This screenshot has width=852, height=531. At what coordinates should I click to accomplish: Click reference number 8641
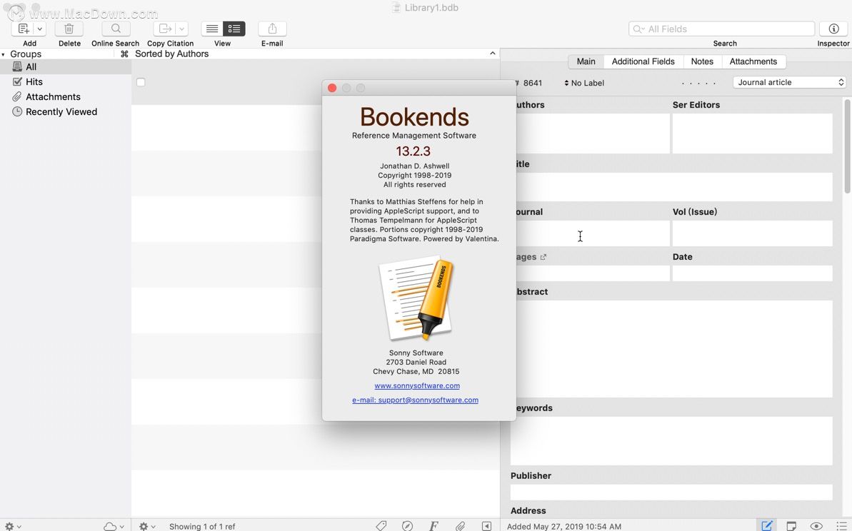click(x=533, y=83)
